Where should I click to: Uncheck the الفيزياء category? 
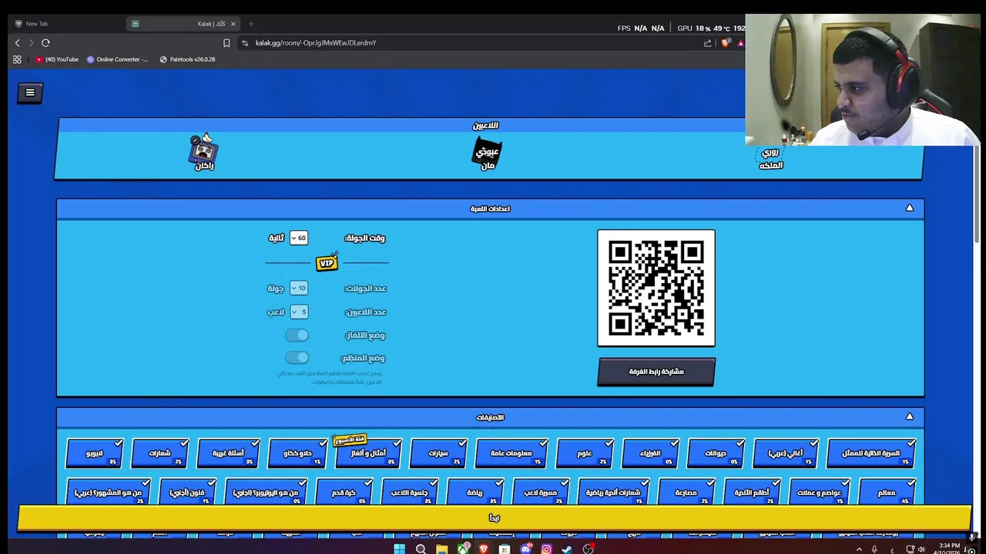tap(650, 453)
